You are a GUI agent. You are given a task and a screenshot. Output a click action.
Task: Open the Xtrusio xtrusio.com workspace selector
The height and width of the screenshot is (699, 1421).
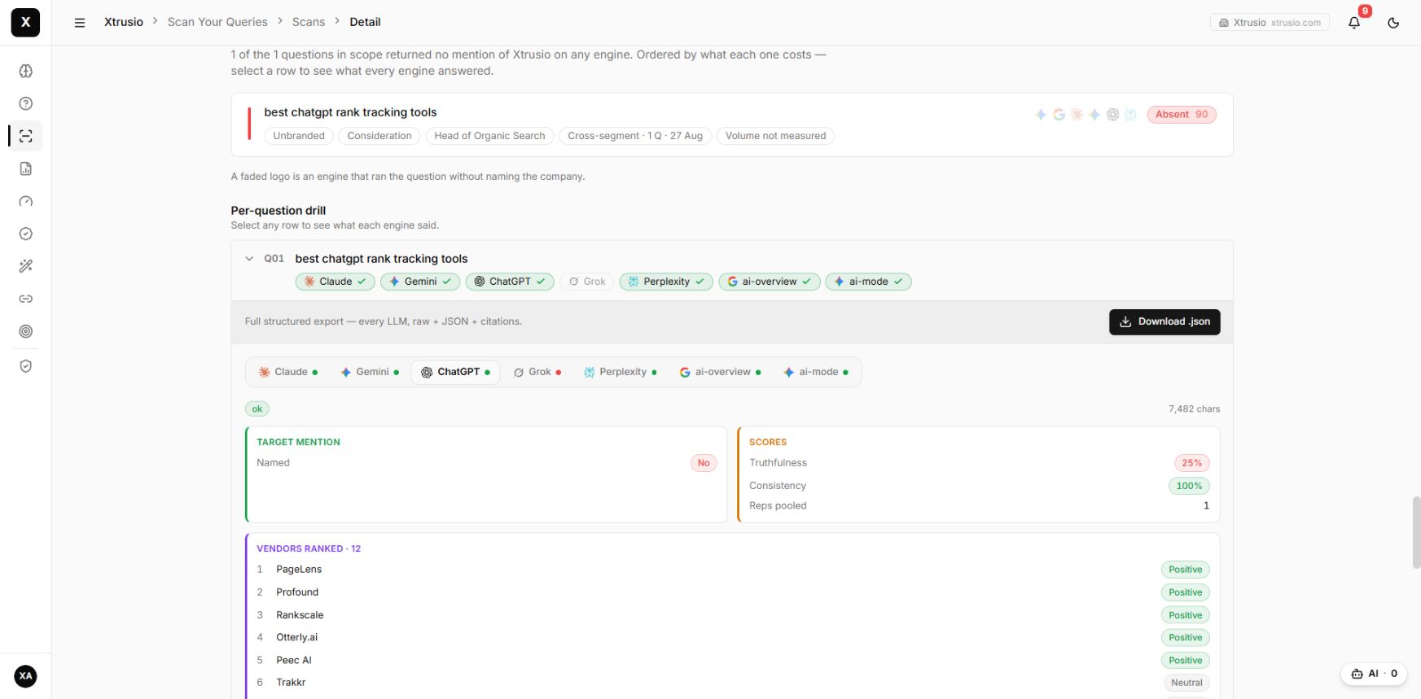pyautogui.click(x=1270, y=23)
